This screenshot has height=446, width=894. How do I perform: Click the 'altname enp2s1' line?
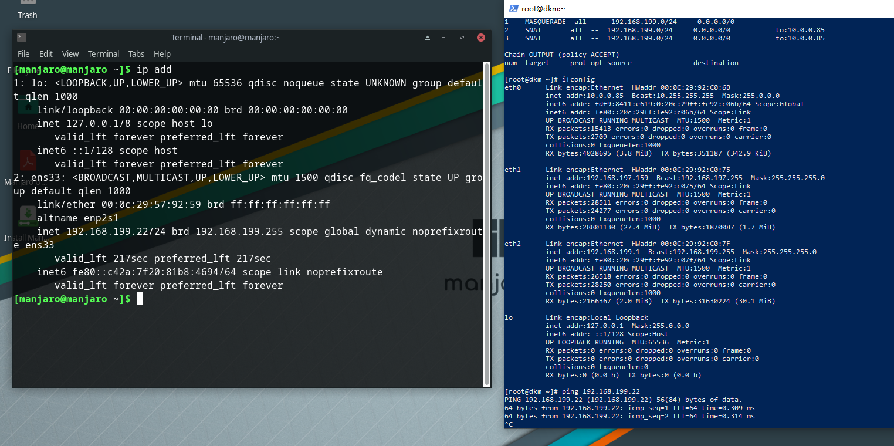click(78, 218)
